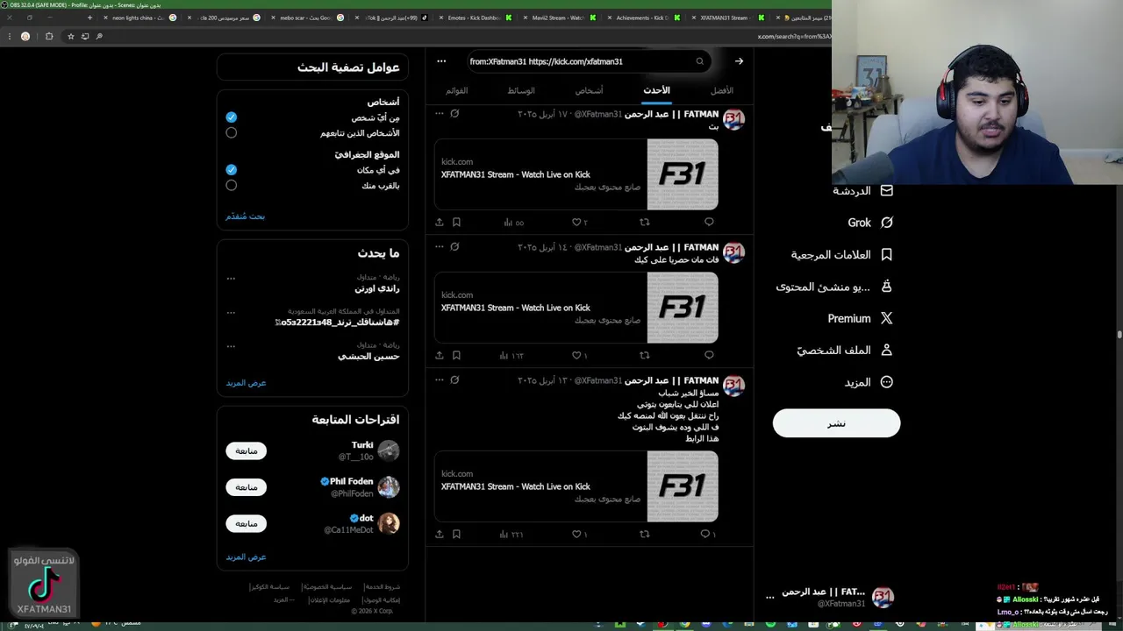Viewport: 1123px width, 631px height.
Task: Switch to the Lists (القوائم) tab
Action: tap(457, 90)
